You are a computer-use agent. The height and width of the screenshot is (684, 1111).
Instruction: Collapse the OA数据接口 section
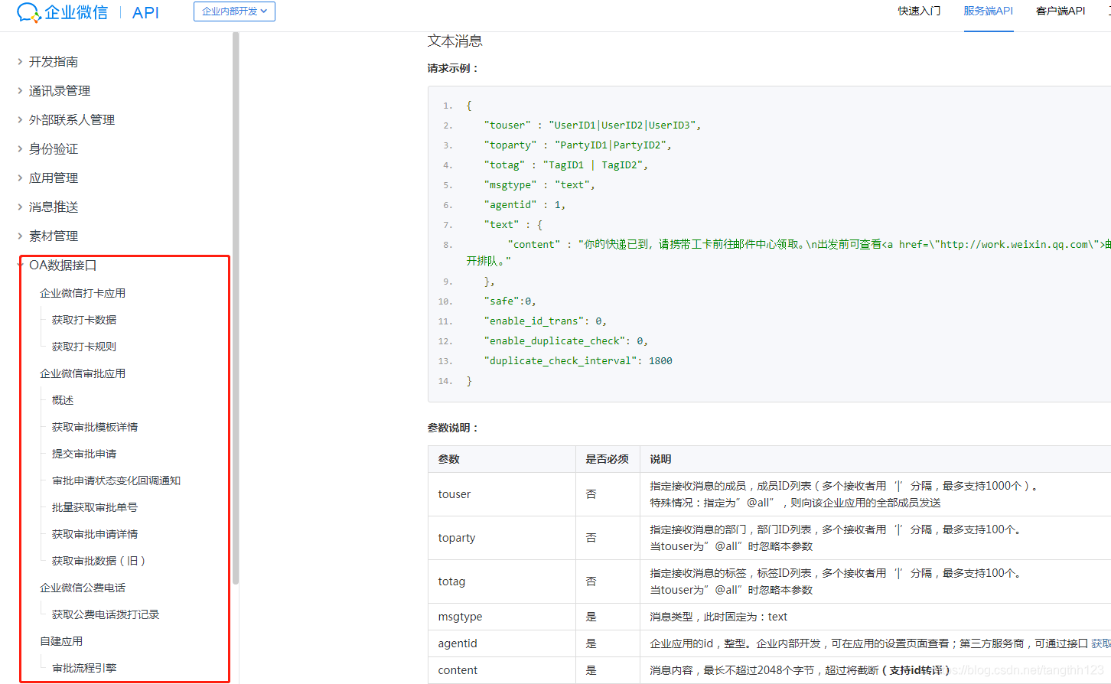pos(62,265)
